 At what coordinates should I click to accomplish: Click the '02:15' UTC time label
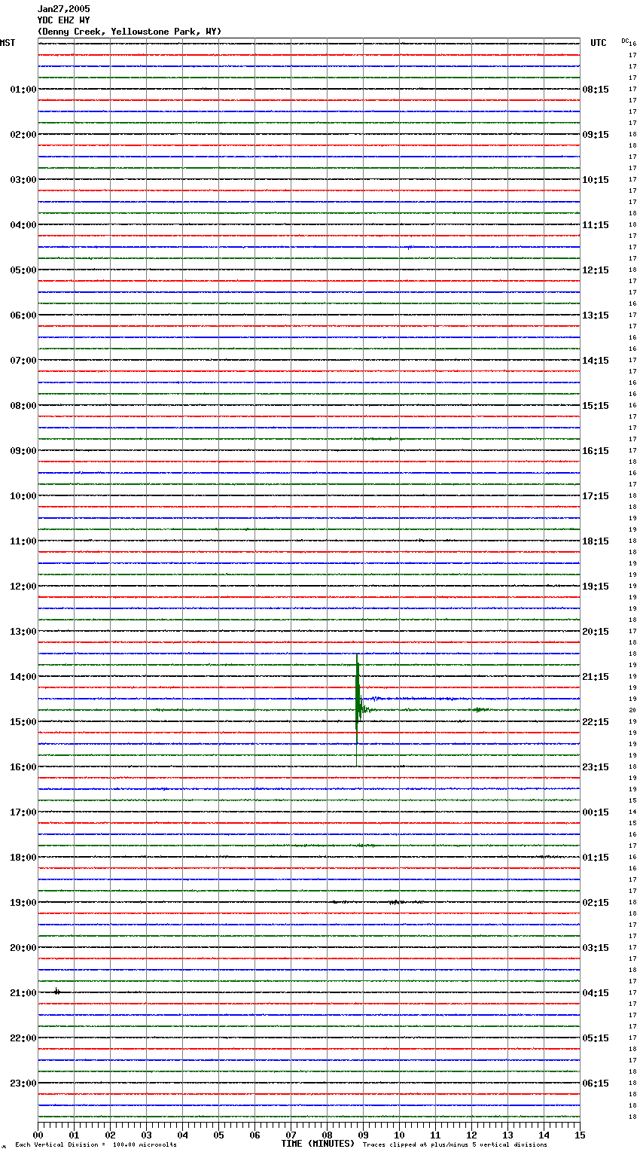(596, 903)
